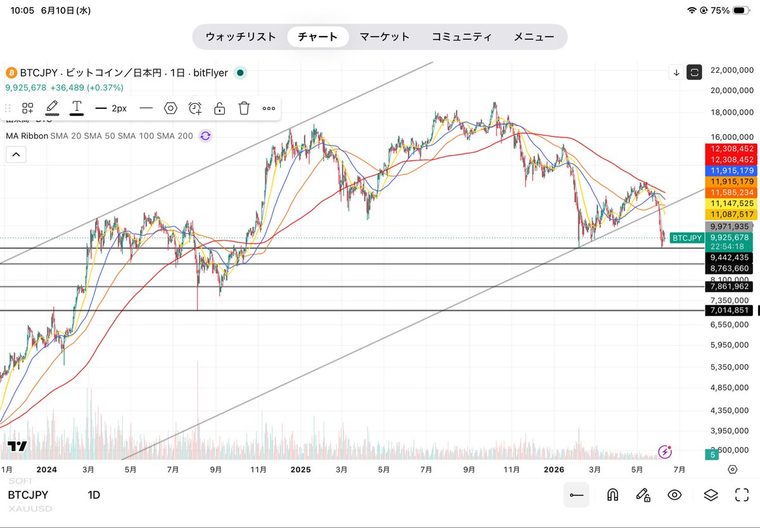Tap the 2024 label on time axis
Viewport: 760px width, 528px height.
click(46, 469)
